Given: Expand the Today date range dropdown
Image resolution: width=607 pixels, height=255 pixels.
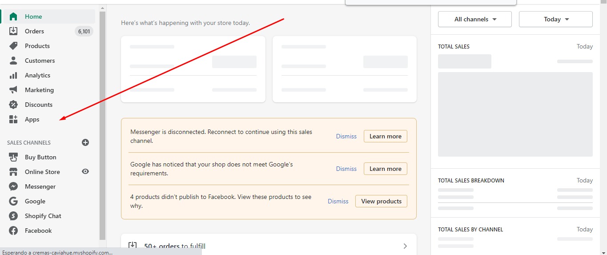Looking at the screenshot, I should [555, 19].
